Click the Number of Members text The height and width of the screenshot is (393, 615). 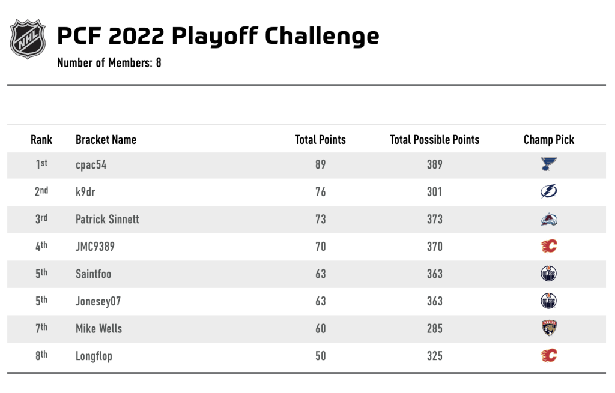tap(109, 62)
